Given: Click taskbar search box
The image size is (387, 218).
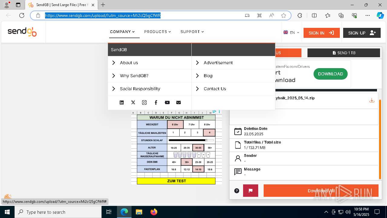Looking at the screenshot, I should [x=58, y=212].
